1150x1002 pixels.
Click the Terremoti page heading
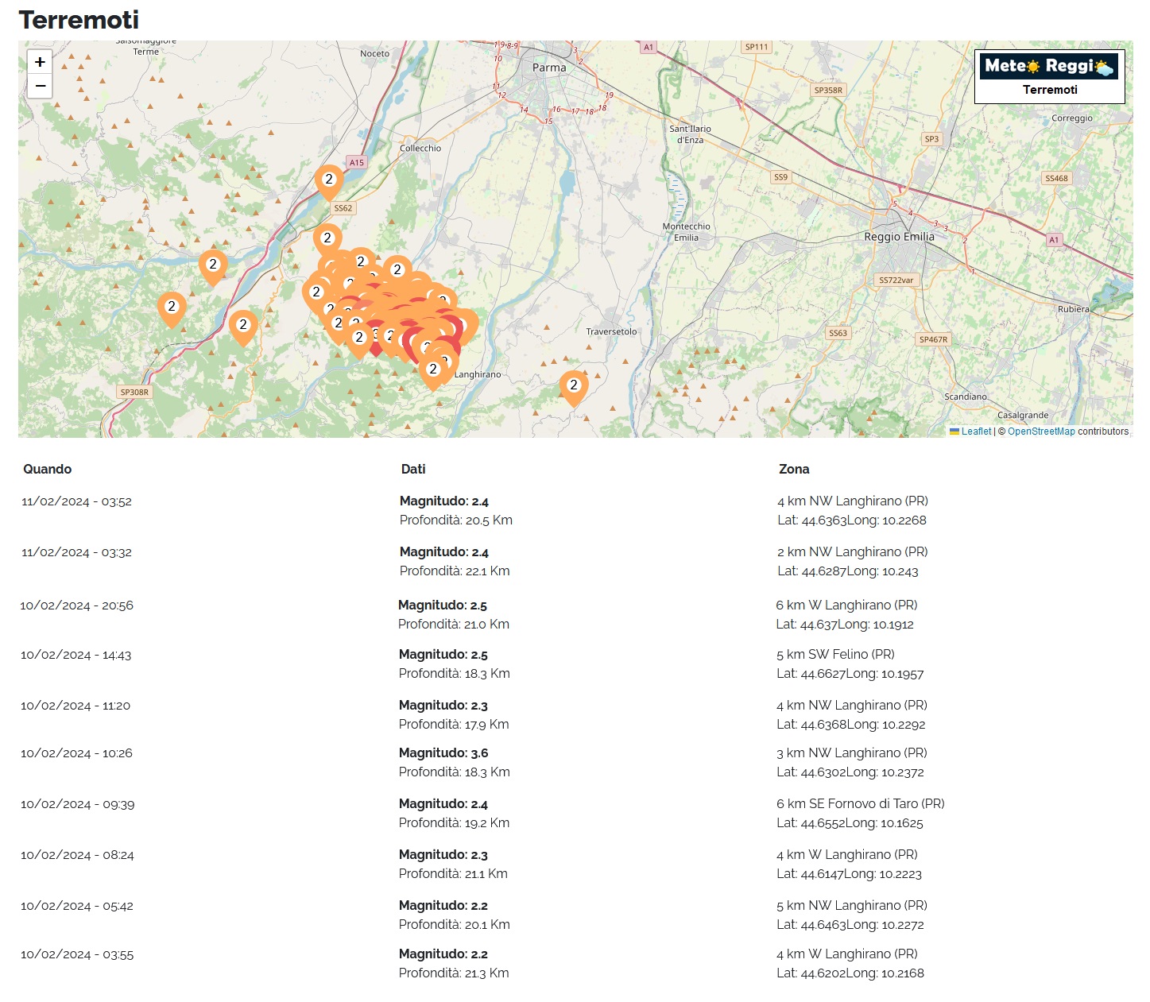tap(79, 20)
